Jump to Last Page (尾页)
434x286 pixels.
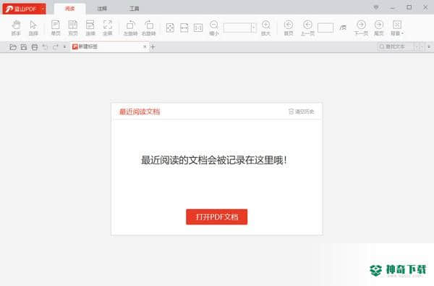378,28
